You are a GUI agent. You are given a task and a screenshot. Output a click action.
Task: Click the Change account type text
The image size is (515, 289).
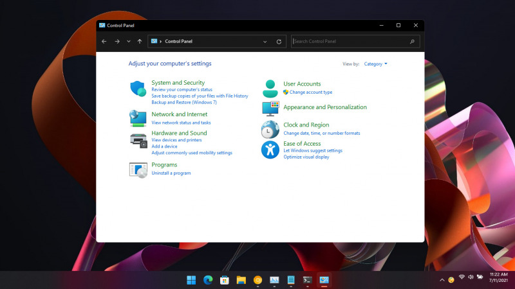[311, 92]
